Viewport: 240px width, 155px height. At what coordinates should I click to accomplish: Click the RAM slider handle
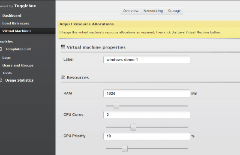point(116,106)
